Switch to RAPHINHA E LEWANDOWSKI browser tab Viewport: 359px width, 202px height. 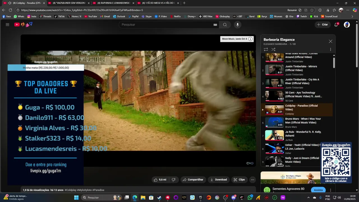click(114, 3)
